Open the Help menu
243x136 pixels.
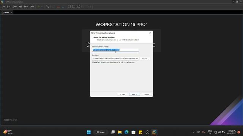pyautogui.click(x=32, y=6)
